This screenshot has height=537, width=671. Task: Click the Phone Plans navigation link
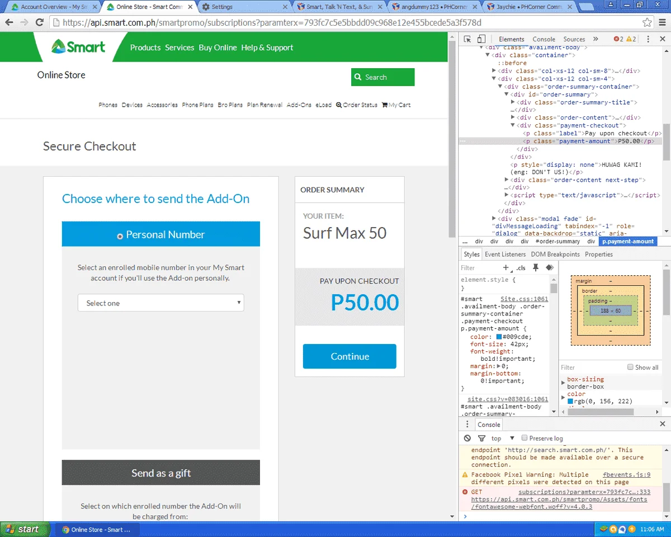click(198, 105)
